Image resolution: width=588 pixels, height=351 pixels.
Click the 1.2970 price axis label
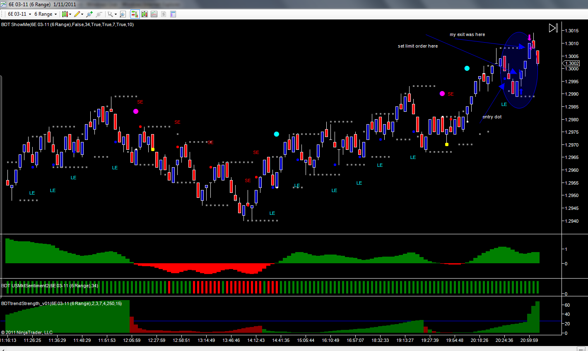(x=572, y=145)
